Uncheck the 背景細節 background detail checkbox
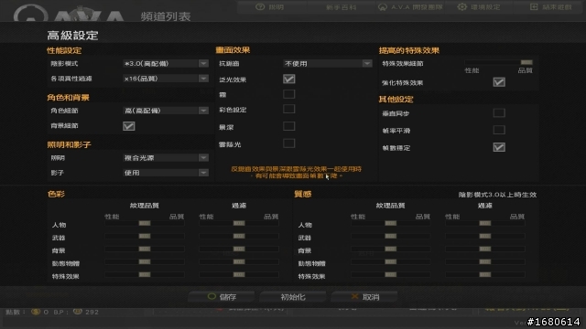This screenshot has width=586, height=329. click(x=129, y=126)
